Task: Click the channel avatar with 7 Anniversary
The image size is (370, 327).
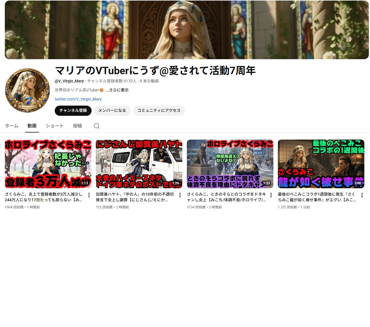Action: (x=28, y=90)
